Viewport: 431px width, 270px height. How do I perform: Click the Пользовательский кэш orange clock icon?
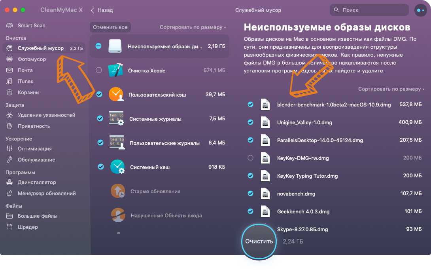[x=116, y=94]
